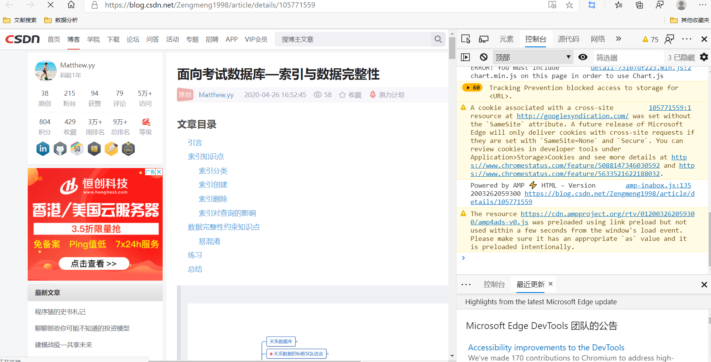Focus the 搜博主文章 search field
Image resolution: width=711 pixels, height=362 pixels.
tap(352, 39)
